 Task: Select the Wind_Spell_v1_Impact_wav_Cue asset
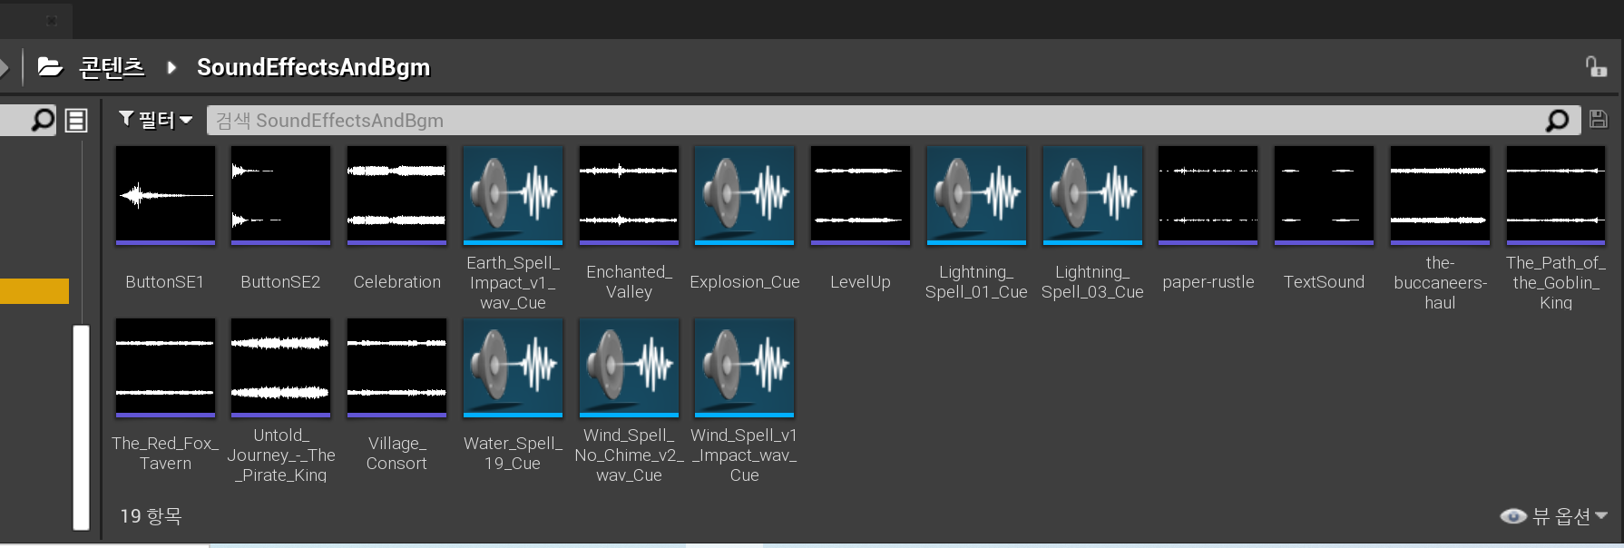744,367
